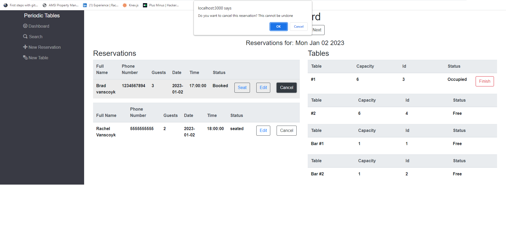This screenshot has height=242, width=506.
Task: Seat Brad vanscoyk's reservation
Action: [242, 87]
